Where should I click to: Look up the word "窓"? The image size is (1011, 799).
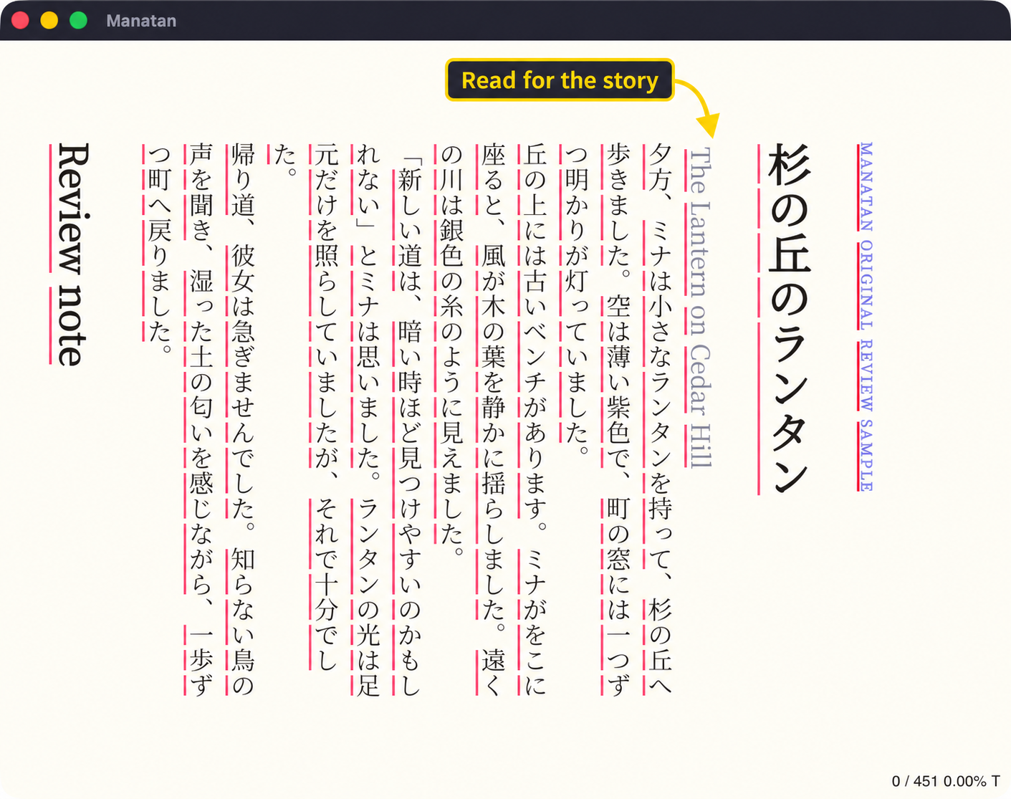pyautogui.click(x=618, y=558)
